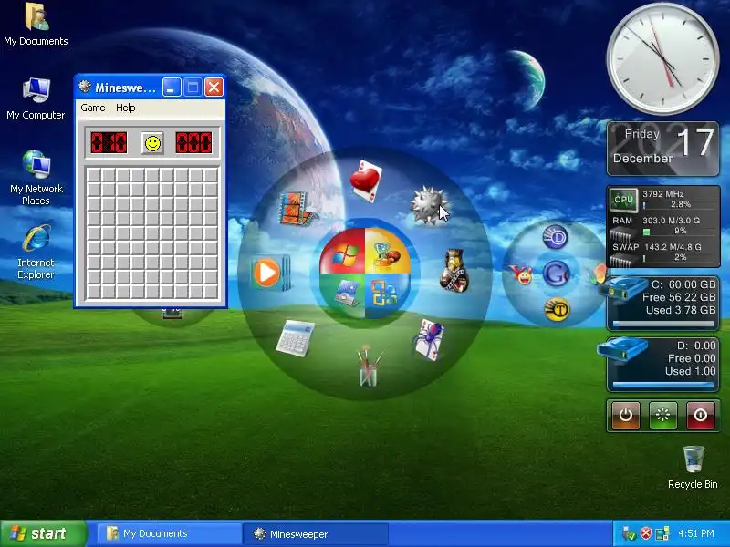The image size is (730, 547).
Task: Open the Recycle Bin
Action: pyautogui.click(x=693, y=468)
